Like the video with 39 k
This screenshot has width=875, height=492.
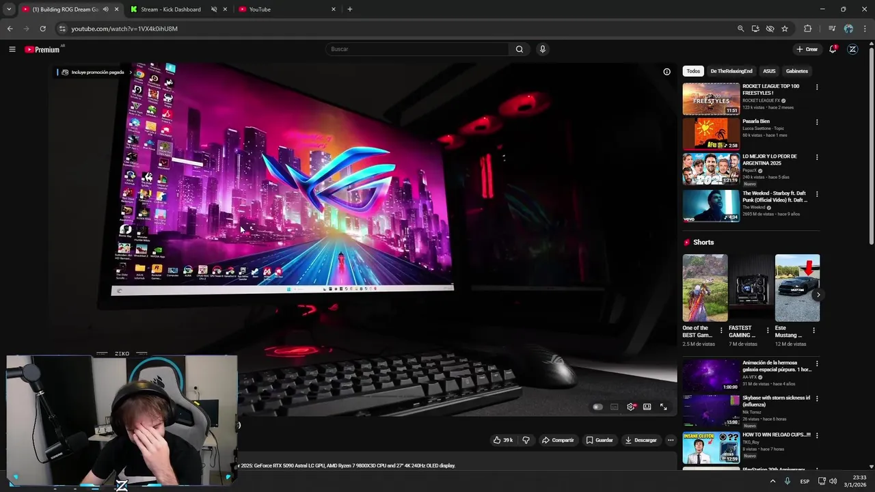(502, 440)
